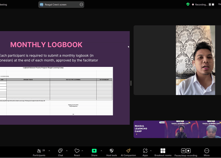
Task: Open Breakout rooms
Action: click(163, 153)
